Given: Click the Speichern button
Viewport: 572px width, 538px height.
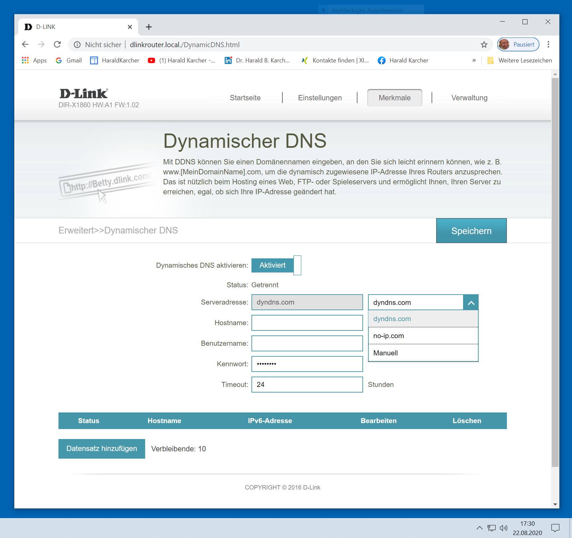Looking at the screenshot, I should point(471,231).
